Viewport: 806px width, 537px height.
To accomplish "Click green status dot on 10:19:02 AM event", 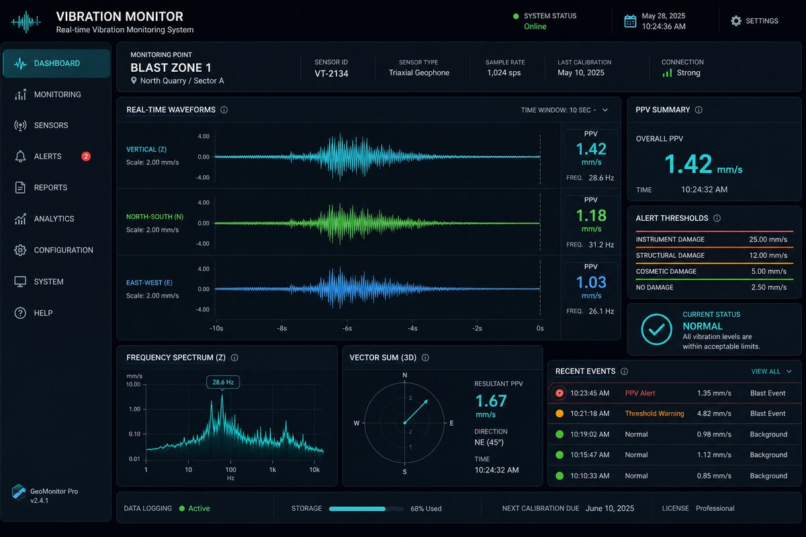I will [559, 434].
